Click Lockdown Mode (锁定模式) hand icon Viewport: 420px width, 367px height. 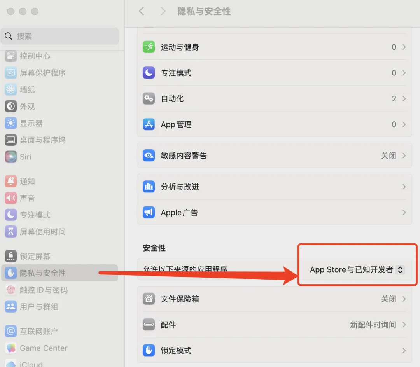149,350
